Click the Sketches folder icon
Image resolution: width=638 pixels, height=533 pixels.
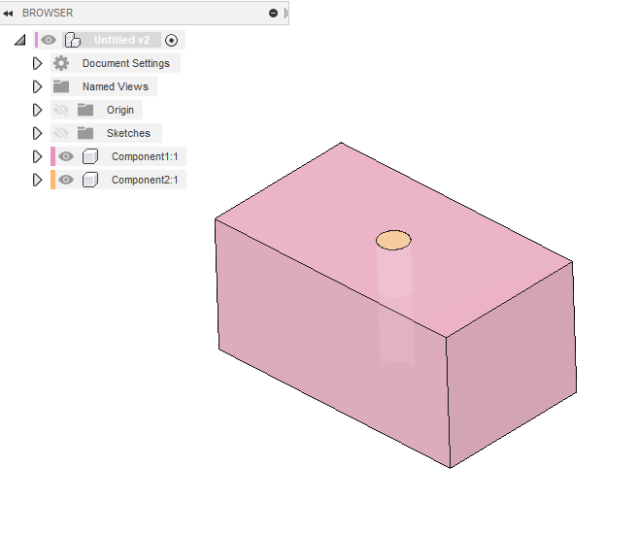tap(85, 133)
